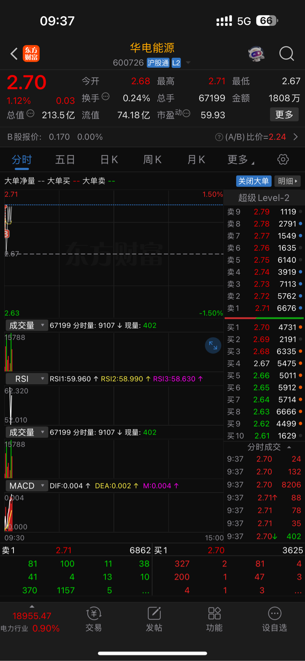The height and width of the screenshot is (661, 305).
Task: Tap main price 2.70
Action: 27,82
